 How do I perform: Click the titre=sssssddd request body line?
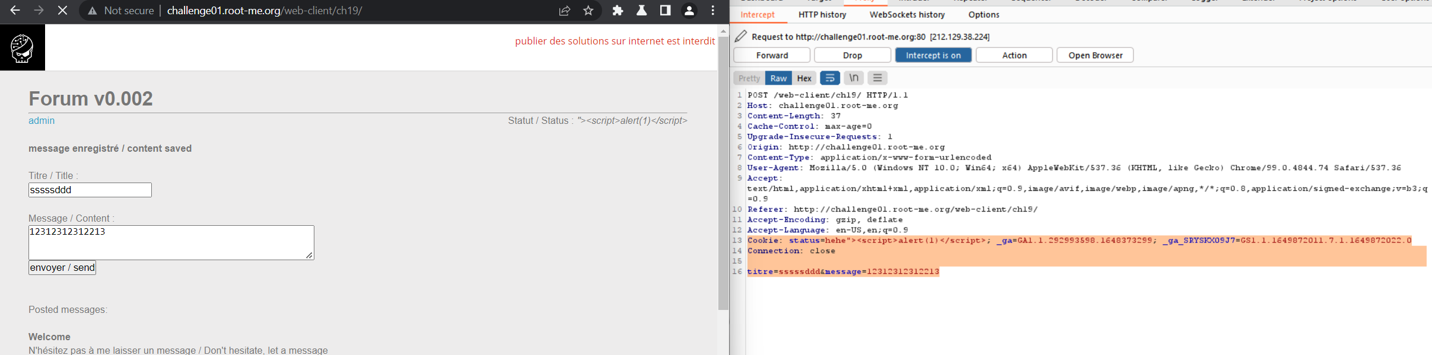pos(843,271)
